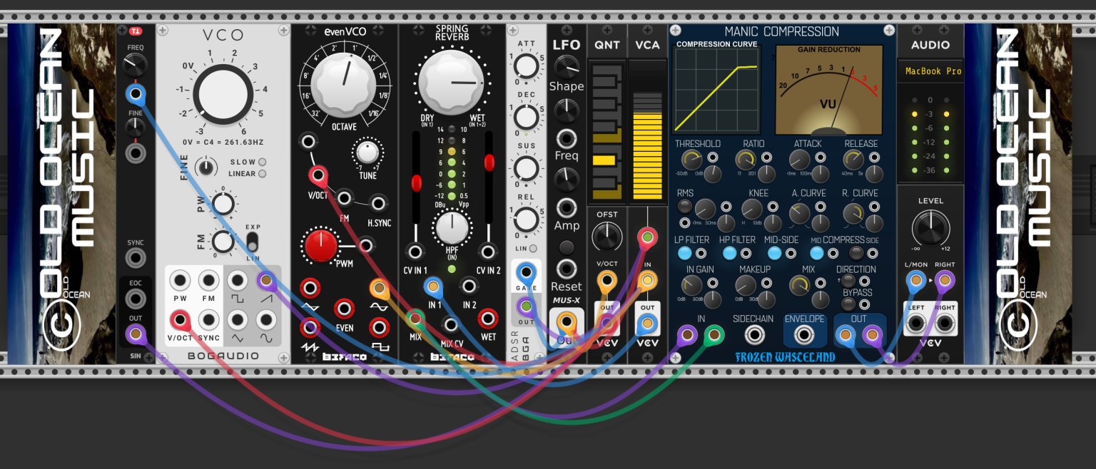Click the compressor RATIO knob
The image size is (1096, 469).
pyautogui.click(x=746, y=160)
